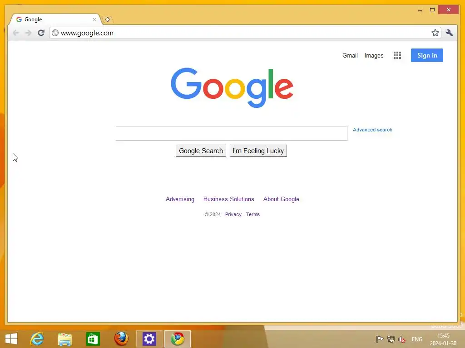Open the Business Solutions link
The height and width of the screenshot is (348, 465).
pyautogui.click(x=229, y=199)
